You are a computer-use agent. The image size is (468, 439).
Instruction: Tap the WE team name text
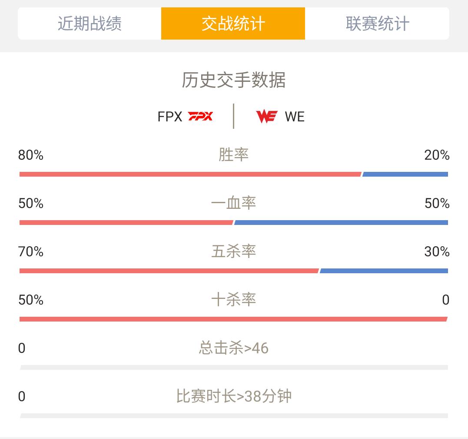pyautogui.click(x=295, y=117)
